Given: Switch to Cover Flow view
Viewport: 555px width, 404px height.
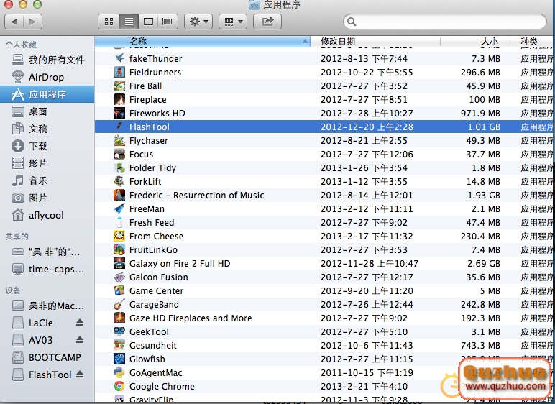Looking at the screenshot, I should 168,22.
